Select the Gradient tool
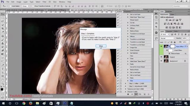 click(x=3, y=54)
